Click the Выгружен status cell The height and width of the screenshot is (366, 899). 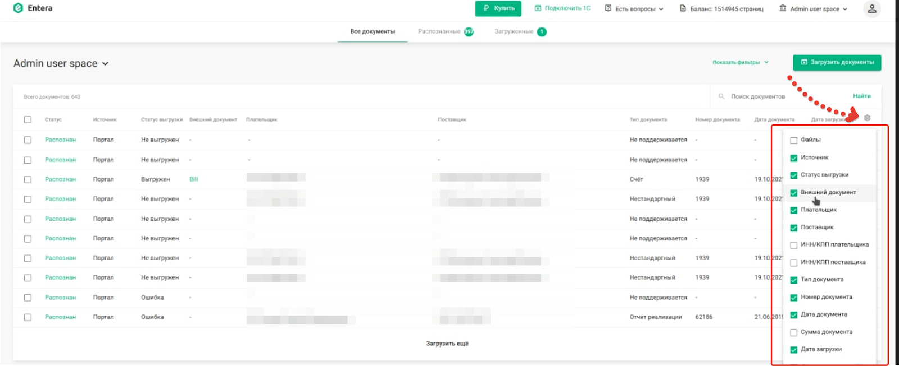(156, 179)
